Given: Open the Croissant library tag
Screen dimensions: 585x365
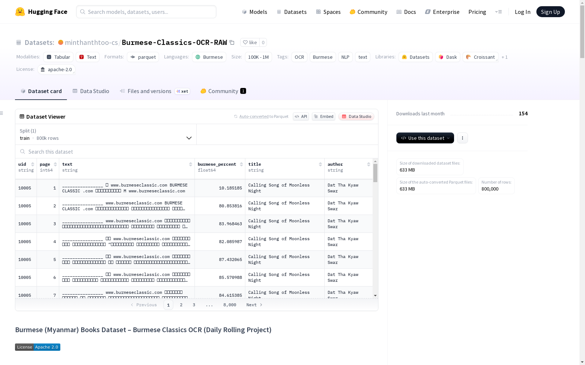Looking at the screenshot, I should point(480,57).
